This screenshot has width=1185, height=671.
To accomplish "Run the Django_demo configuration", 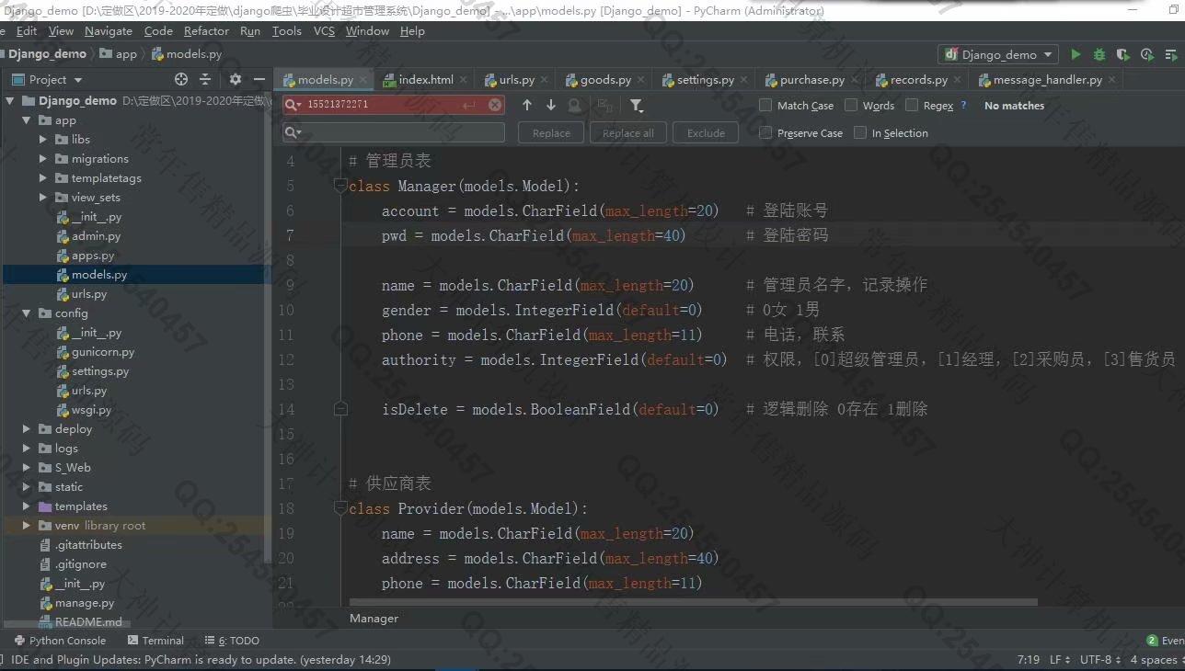I will (x=1076, y=55).
